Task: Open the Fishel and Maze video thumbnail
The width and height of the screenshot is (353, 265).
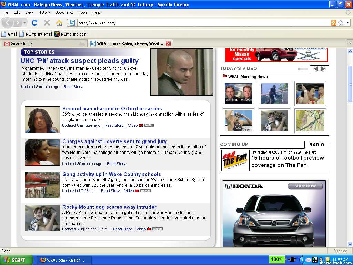Action: pos(239,94)
